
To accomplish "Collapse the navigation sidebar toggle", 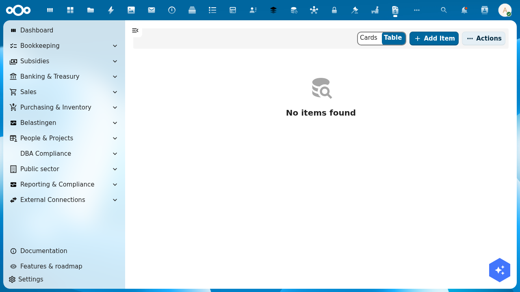I will tap(135, 30).
